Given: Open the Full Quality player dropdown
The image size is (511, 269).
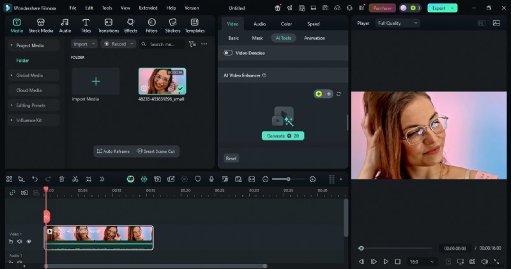Looking at the screenshot, I should pyautogui.click(x=397, y=23).
